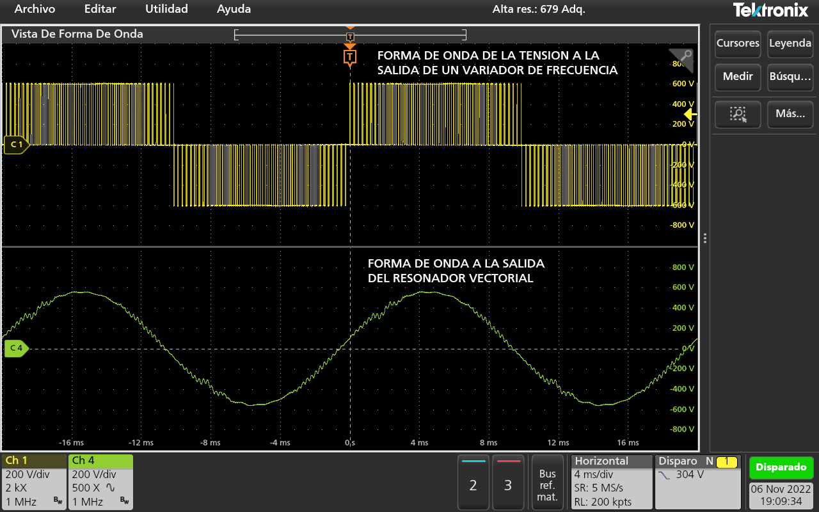The height and width of the screenshot is (512, 819).
Task: Click the Tektronix logo
Action: [x=772, y=10]
